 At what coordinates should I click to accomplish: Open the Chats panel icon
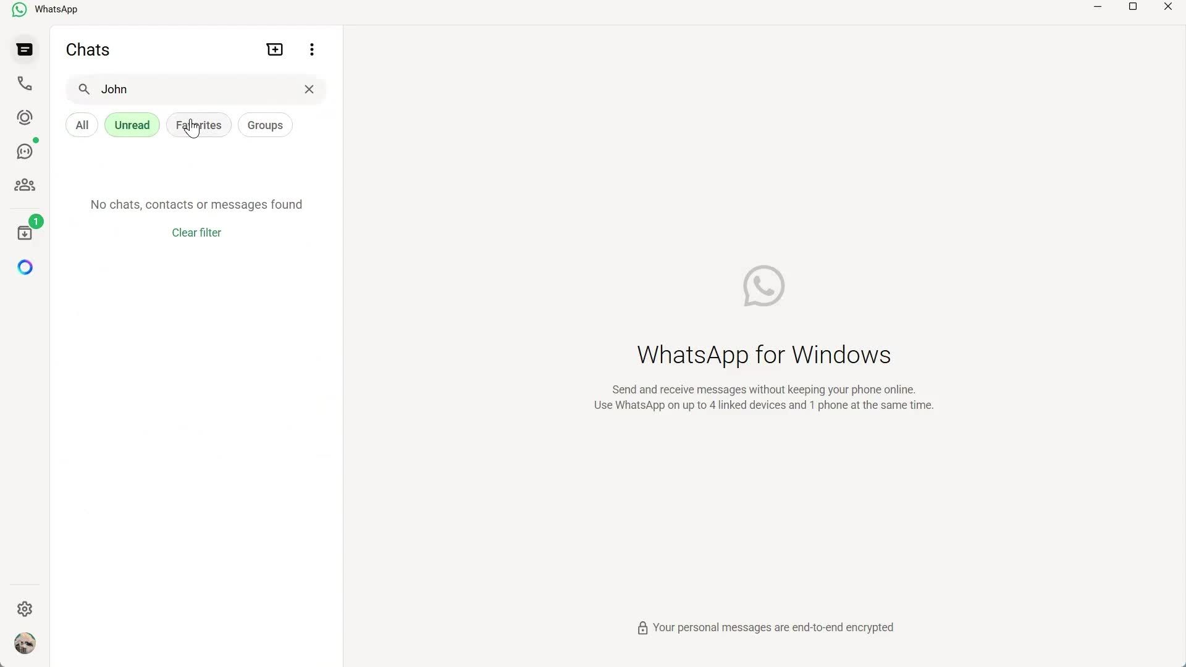[25, 49]
